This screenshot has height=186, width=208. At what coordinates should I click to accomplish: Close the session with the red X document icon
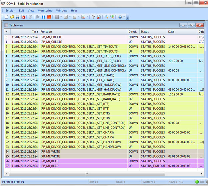pos(23,17)
